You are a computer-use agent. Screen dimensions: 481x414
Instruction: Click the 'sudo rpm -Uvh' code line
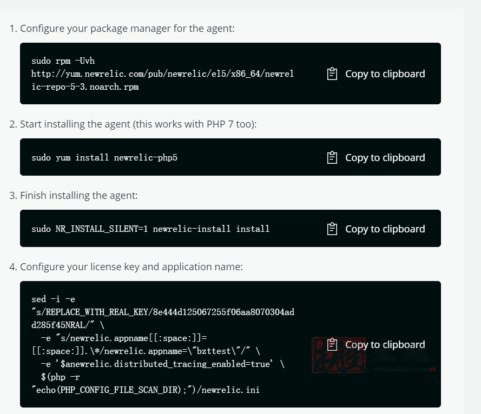coord(63,61)
